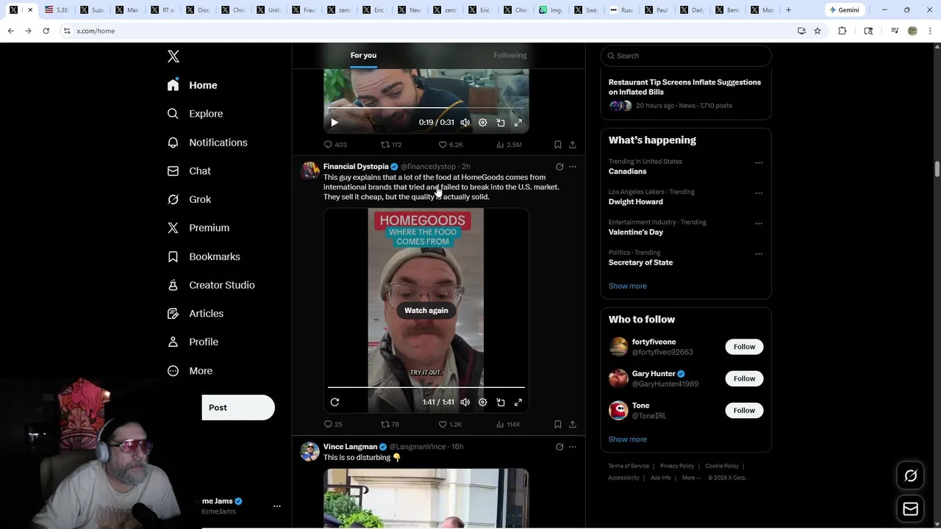Replay the HomeGoods video with reload icon
Image resolution: width=941 pixels, height=529 pixels.
coord(334,402)
